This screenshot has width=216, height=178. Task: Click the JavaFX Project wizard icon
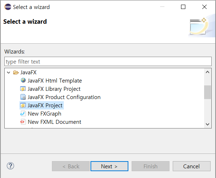(x=23, y=105)
